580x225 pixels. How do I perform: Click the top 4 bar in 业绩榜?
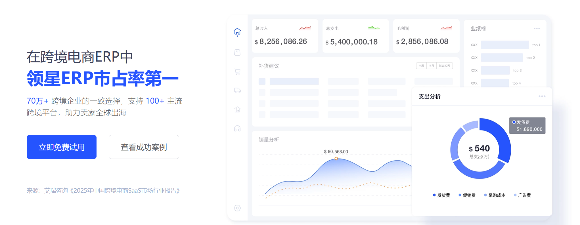click(495, 83)
